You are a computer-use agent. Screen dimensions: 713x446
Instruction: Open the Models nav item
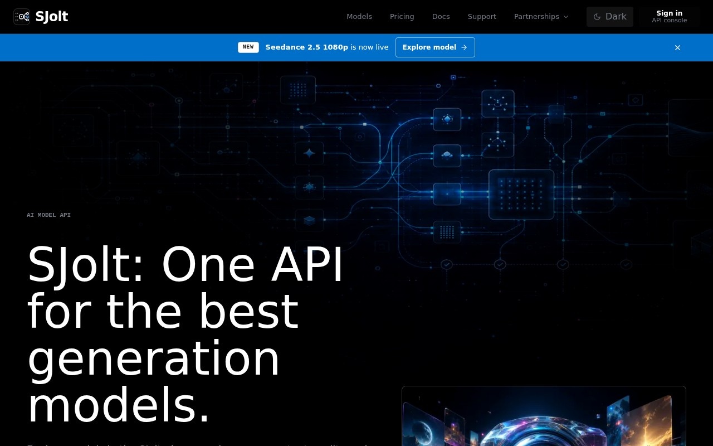point(359,17)
